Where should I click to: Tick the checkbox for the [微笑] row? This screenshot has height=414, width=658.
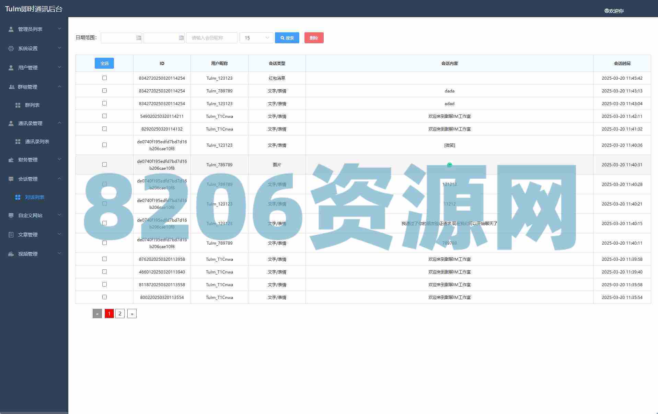(104, 145)
